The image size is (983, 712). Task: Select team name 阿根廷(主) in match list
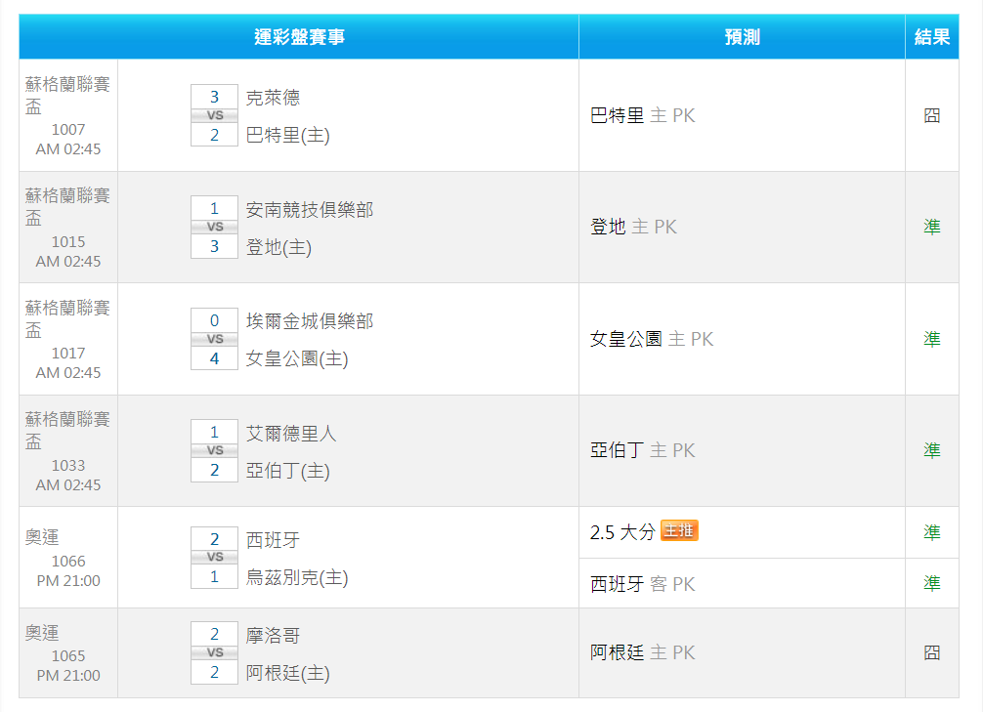pyautogui.click(x=287, y=673)
